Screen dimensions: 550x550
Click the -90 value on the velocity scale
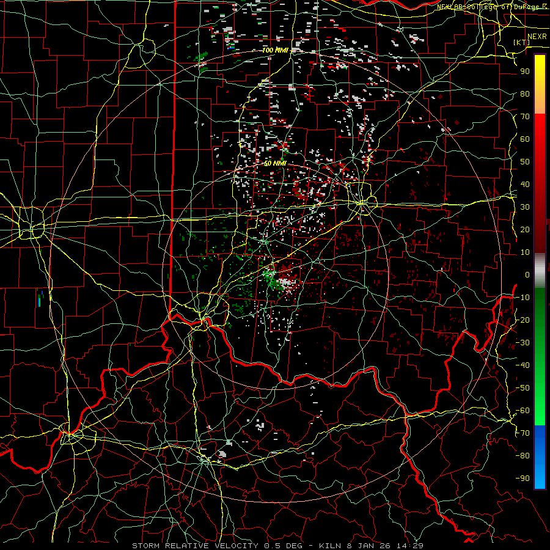[522, 479]
